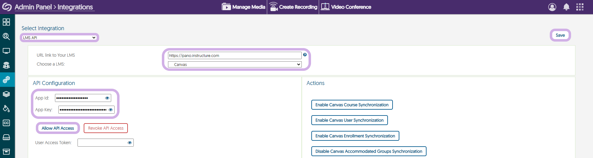593x158 pixels.
Task: Open the notifications bell icon
Action: 566,7
